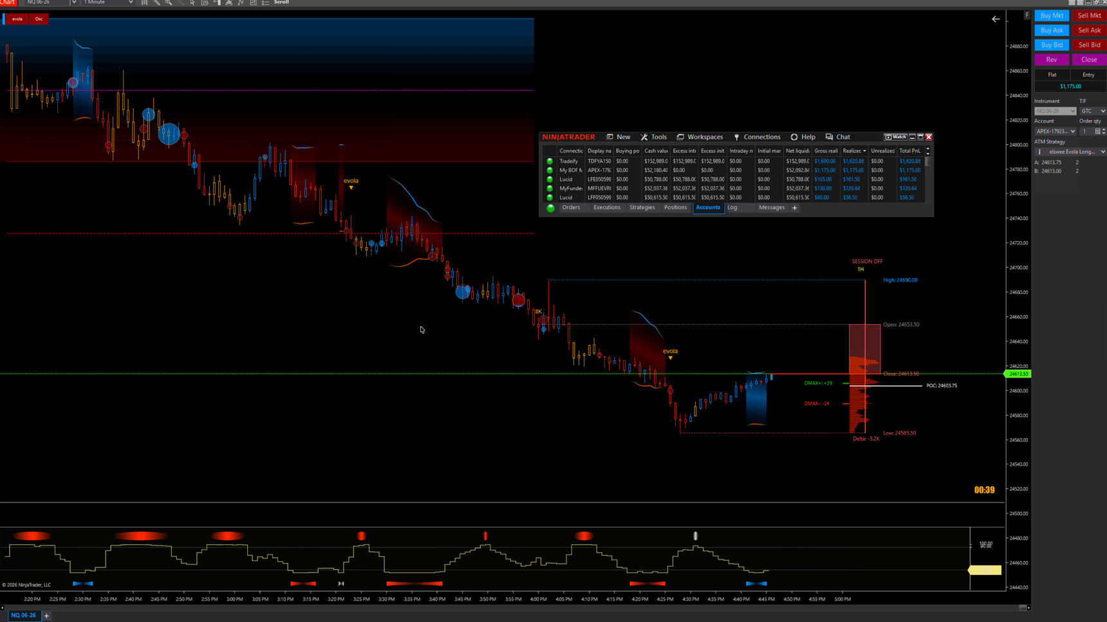Screen dimensions: 1107x622
Task: Open the Tools menu in NinjaTrader
Action: tap(653, 137)
